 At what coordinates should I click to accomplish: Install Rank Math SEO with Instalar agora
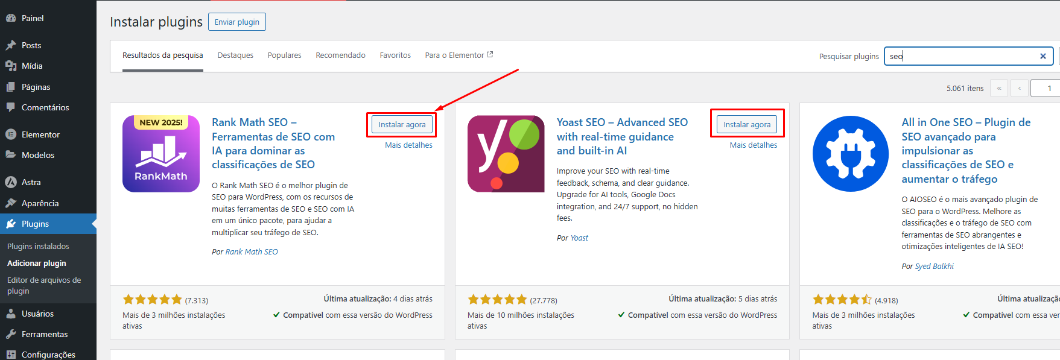pos(402,124)
